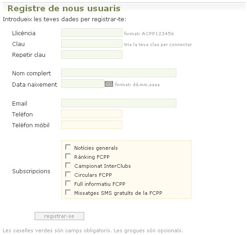Viewport: 247px width, 235px height.
Task: Click the Email input field
Action: coord(119,103)
